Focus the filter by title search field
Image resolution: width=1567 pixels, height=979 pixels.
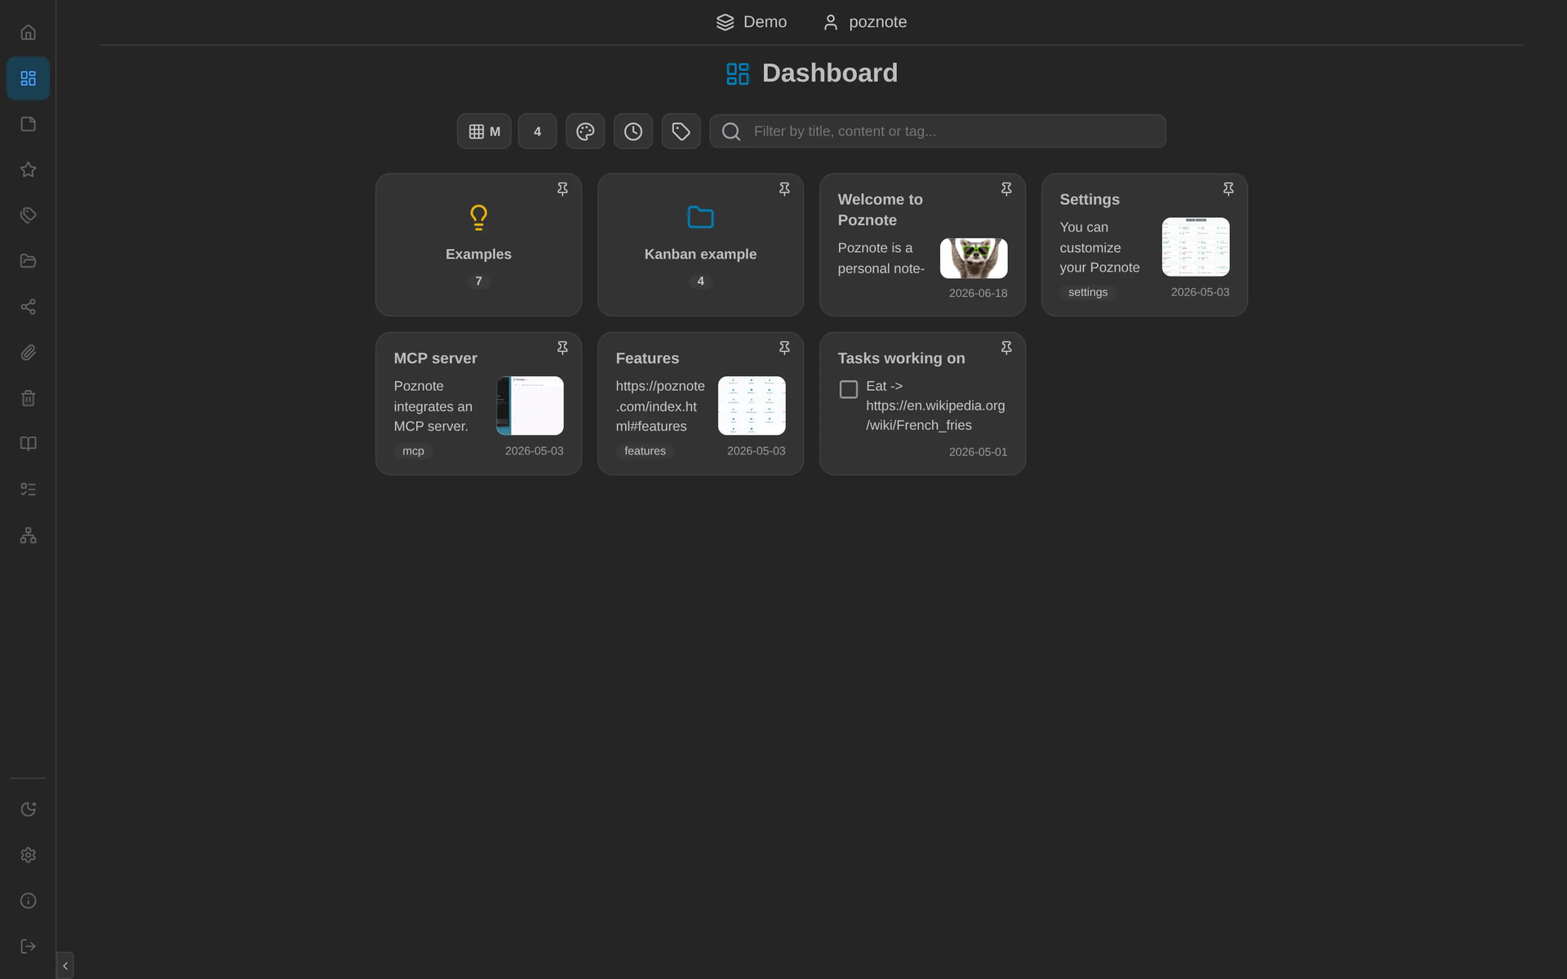click(937, 131)
